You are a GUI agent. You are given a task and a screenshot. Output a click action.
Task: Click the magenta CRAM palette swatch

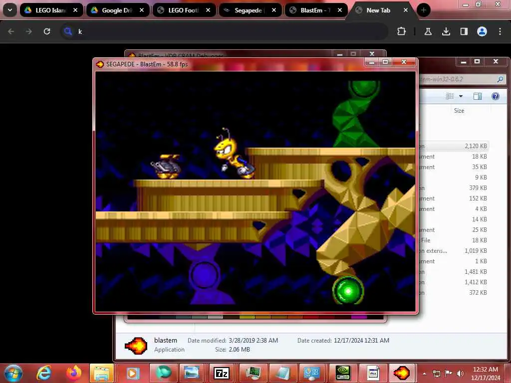(x=359, y=317)
